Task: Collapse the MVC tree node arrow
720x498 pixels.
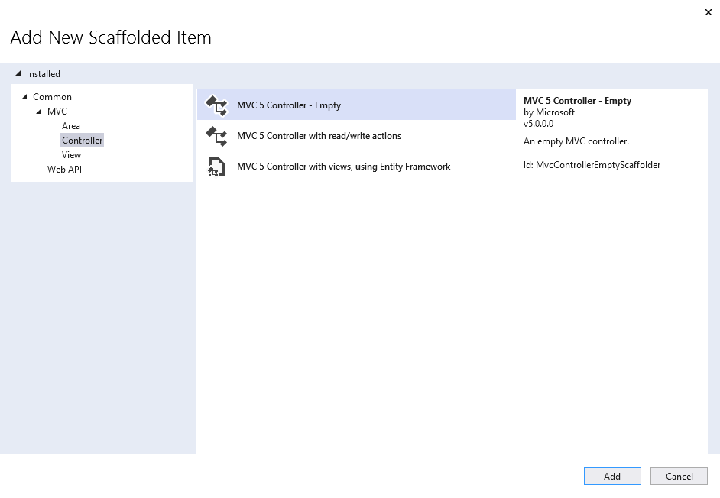Action: [x=39, y=112]
